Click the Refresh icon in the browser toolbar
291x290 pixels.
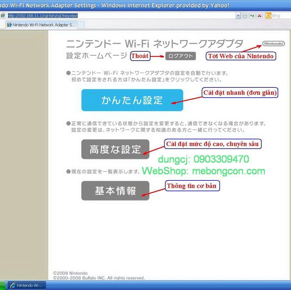(252, 15)
